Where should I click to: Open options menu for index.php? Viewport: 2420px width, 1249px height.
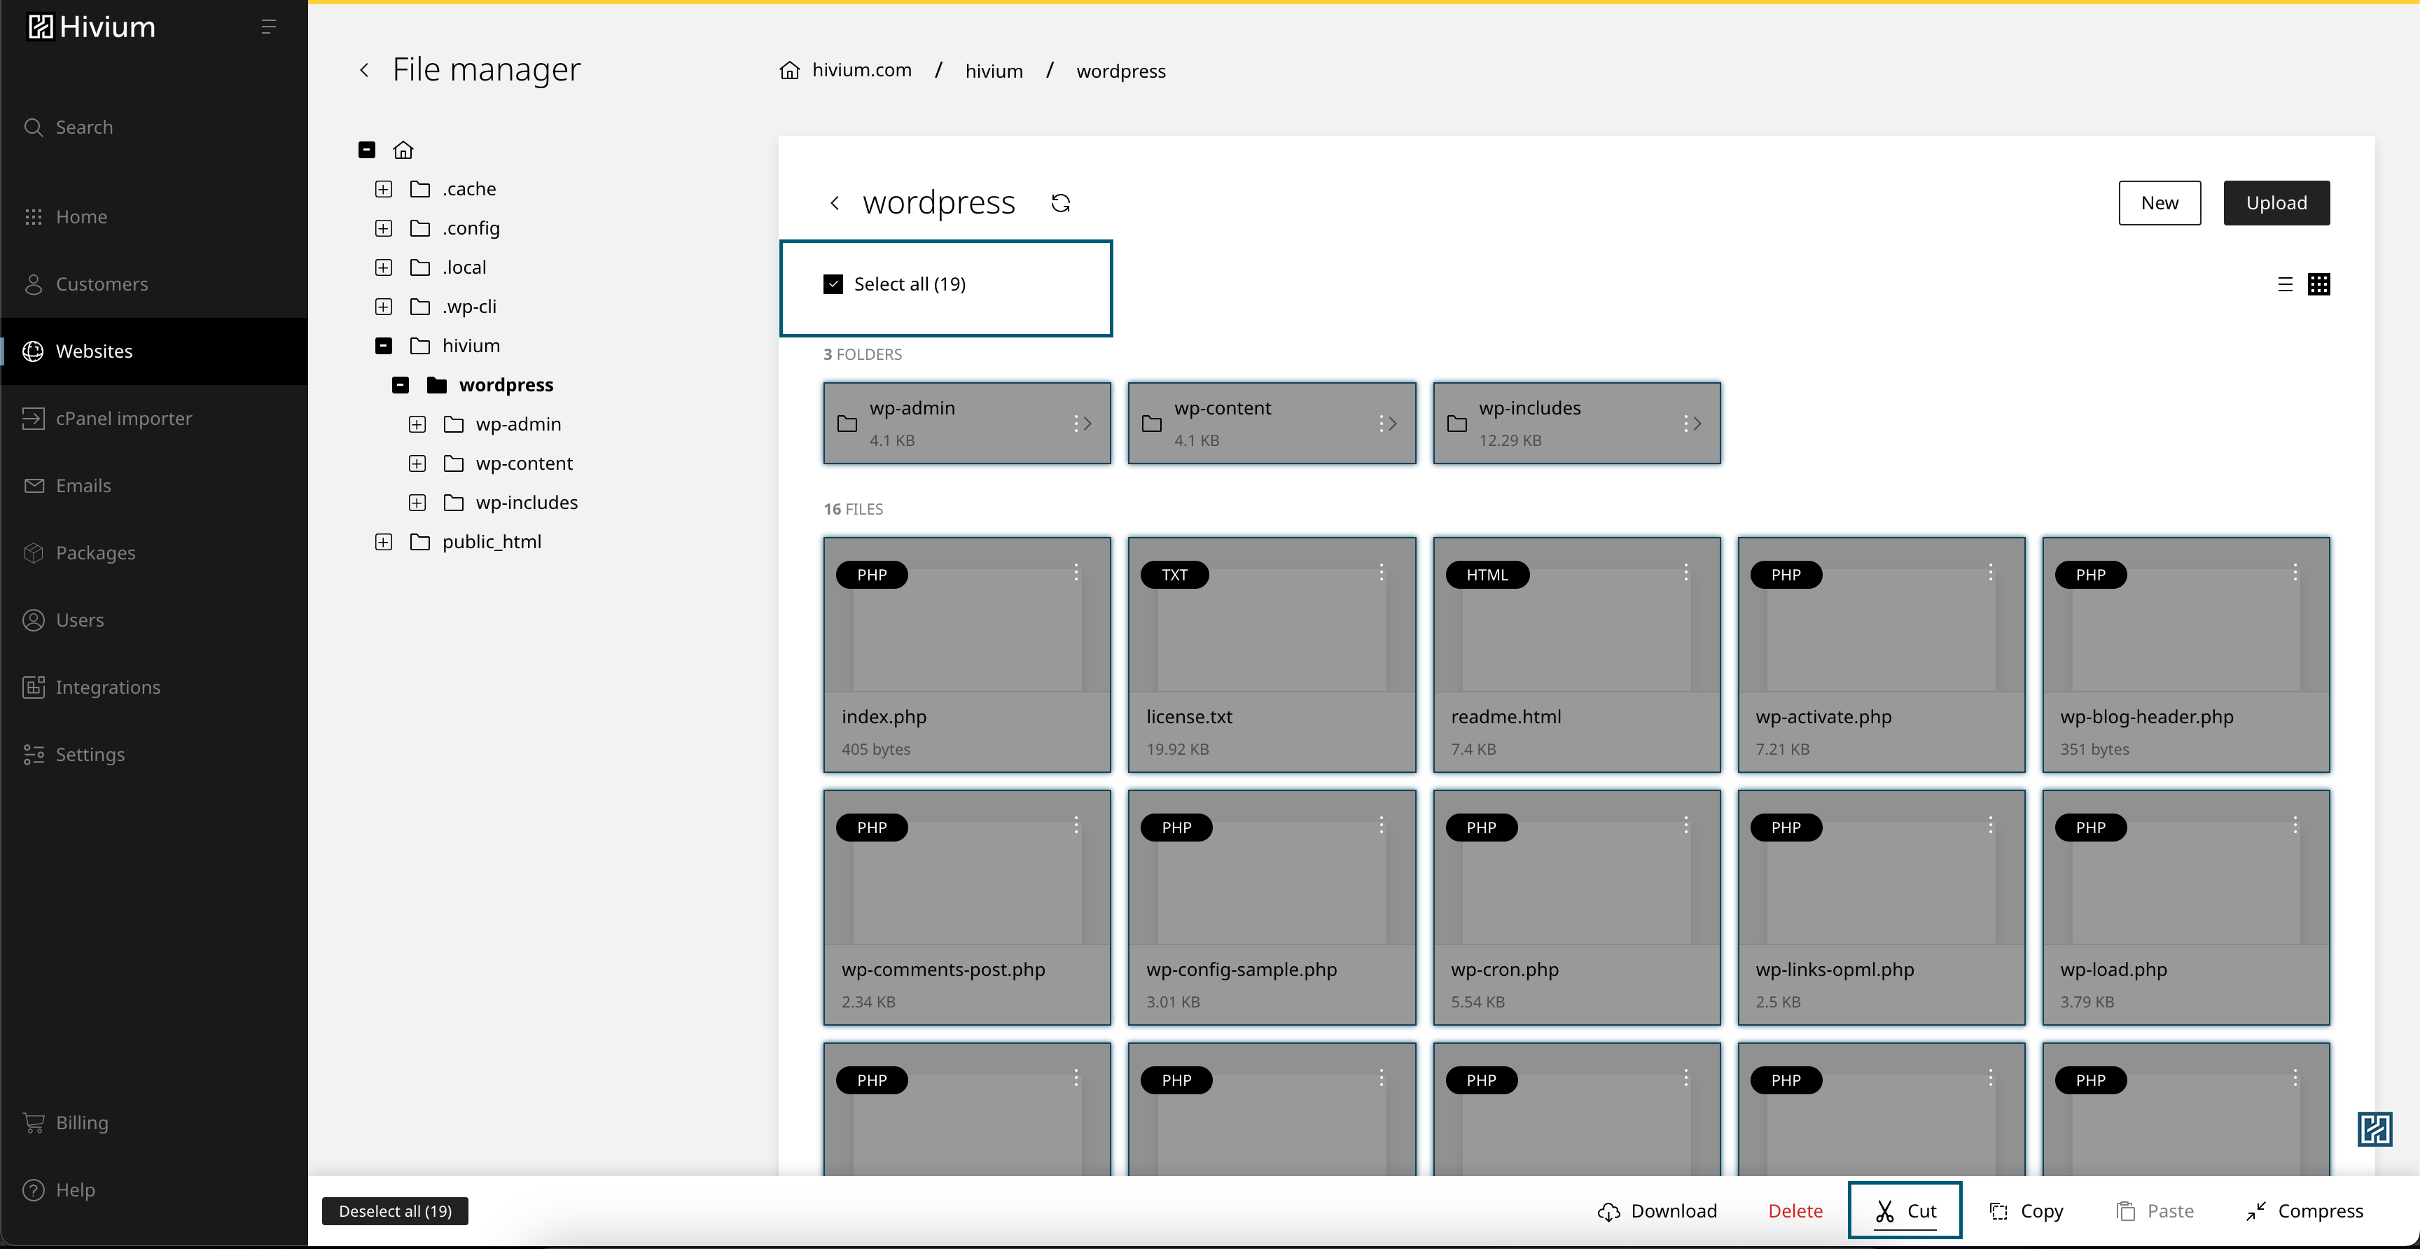point(1076,573)
